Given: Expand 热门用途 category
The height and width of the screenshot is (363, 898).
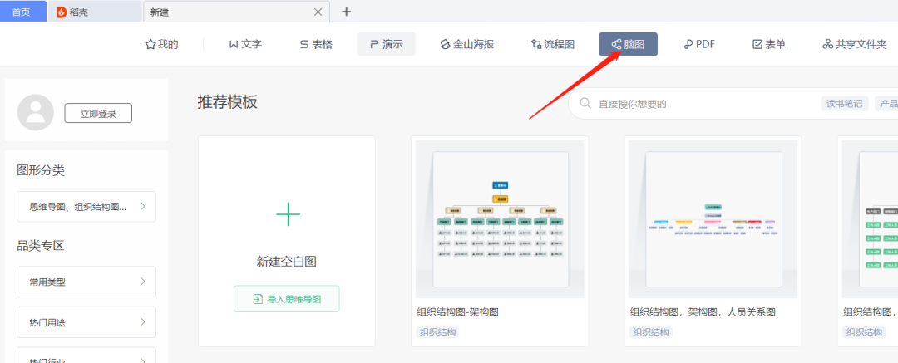Looking at the screenshot, I should point(86,322).
